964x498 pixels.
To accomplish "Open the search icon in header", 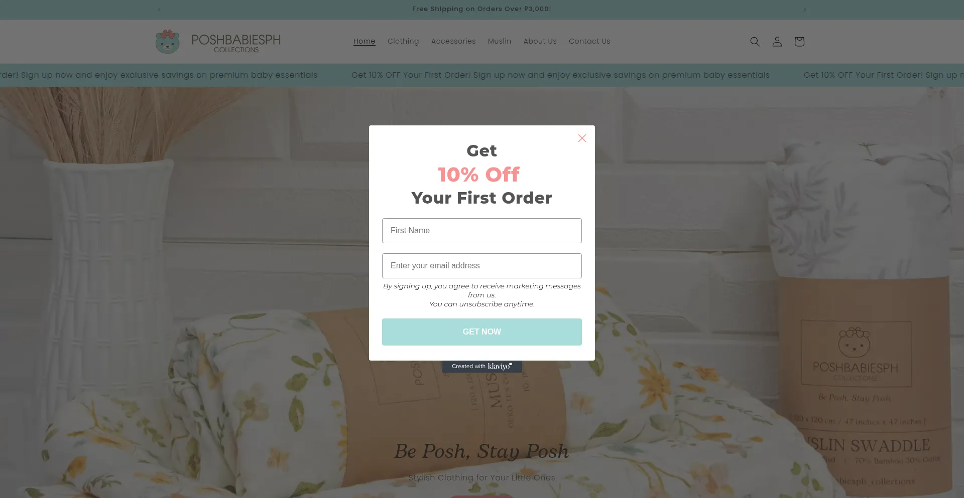I will tap(755, 42).
